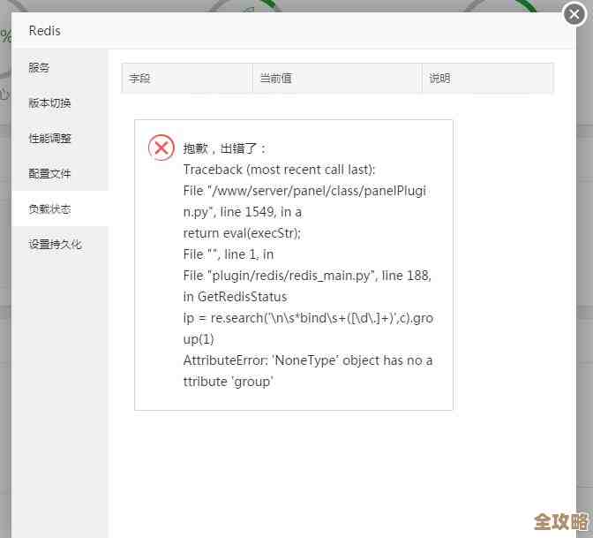Click the 当前值 column header
Viewport: 593px width, 538px height.
click(336, 78)
